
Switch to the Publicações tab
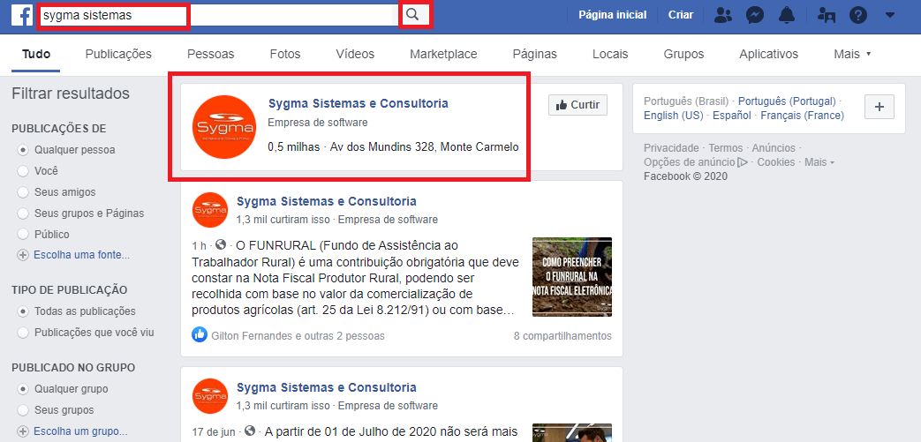pos(118,54)
